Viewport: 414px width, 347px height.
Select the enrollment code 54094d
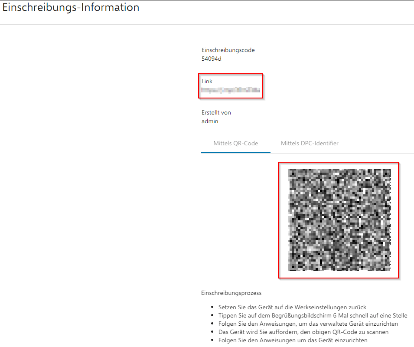(212, 59)
